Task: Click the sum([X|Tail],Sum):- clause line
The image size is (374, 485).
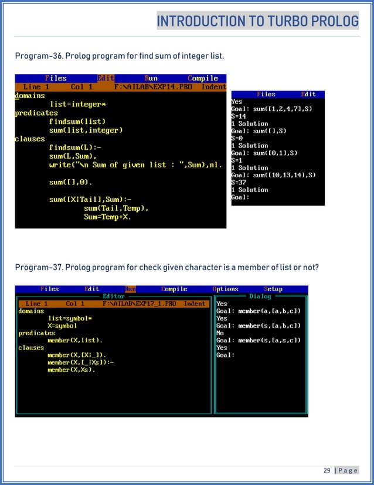Action: click(90, 200)
